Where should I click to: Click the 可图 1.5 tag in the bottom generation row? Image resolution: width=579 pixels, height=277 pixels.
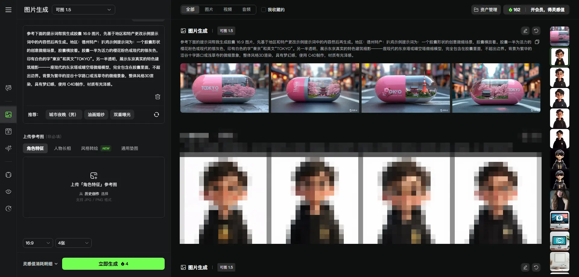(x=226, y=267)
